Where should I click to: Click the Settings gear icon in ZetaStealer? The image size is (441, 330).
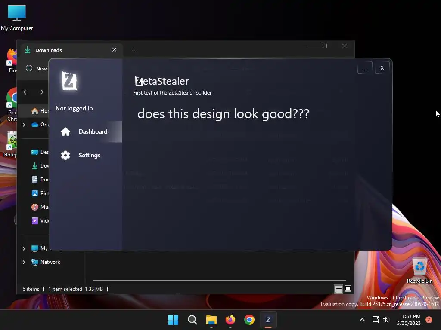click(65, 155)
